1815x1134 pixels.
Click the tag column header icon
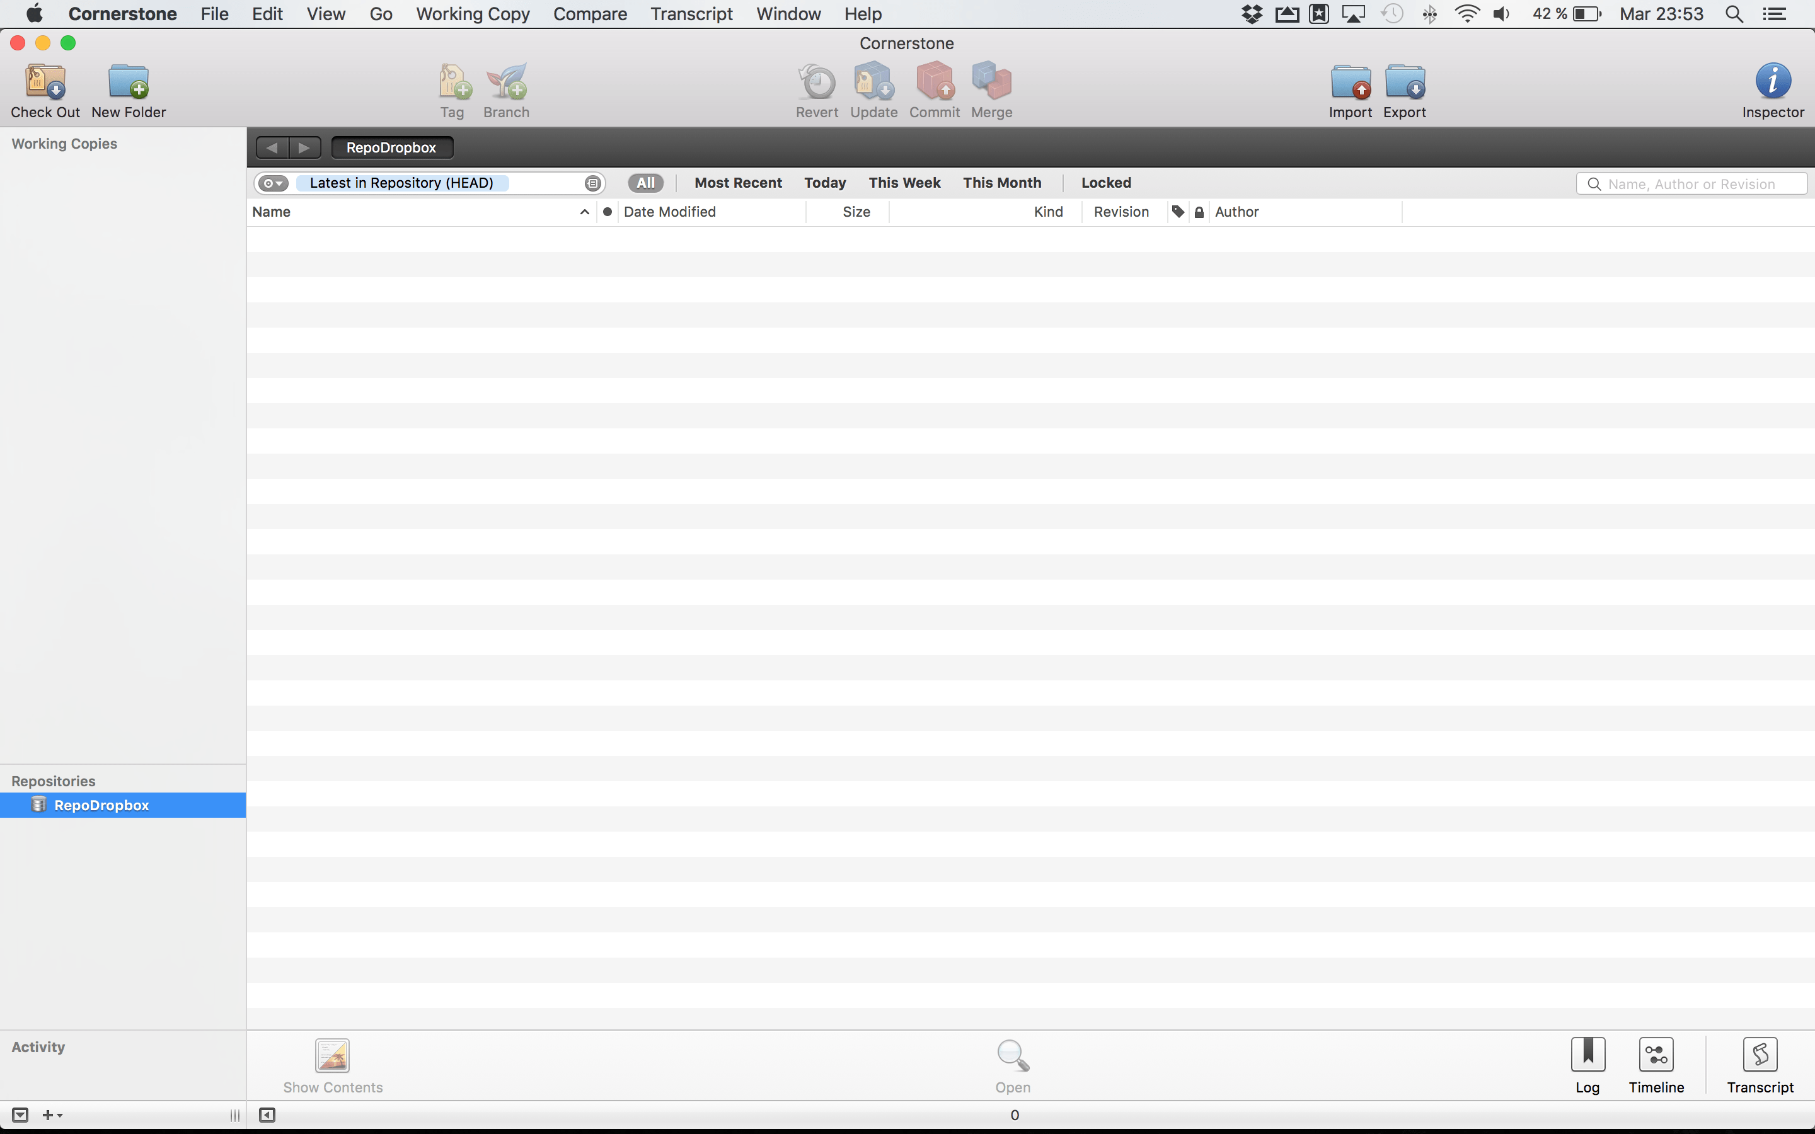pos(1178,212)
